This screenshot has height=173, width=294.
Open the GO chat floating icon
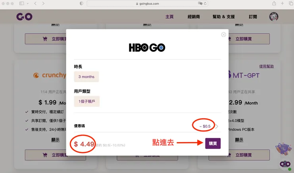285,164
